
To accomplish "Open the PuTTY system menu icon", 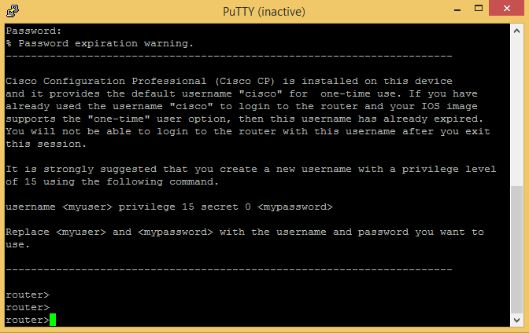I will click(13, 12).
